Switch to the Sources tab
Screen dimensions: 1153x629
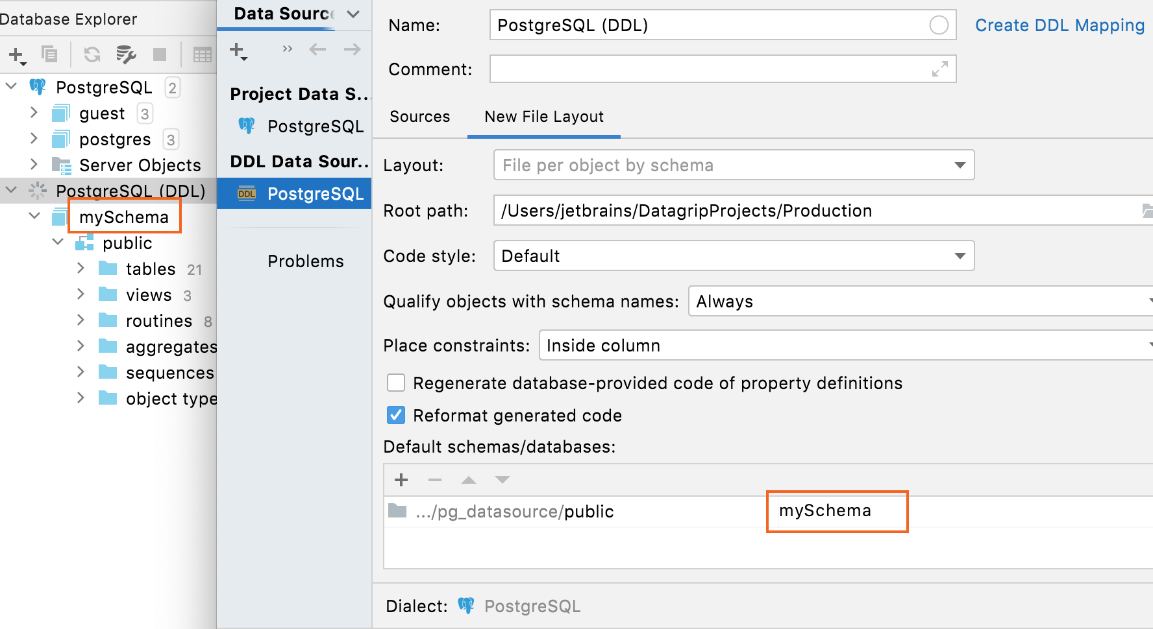click(419, 117)
